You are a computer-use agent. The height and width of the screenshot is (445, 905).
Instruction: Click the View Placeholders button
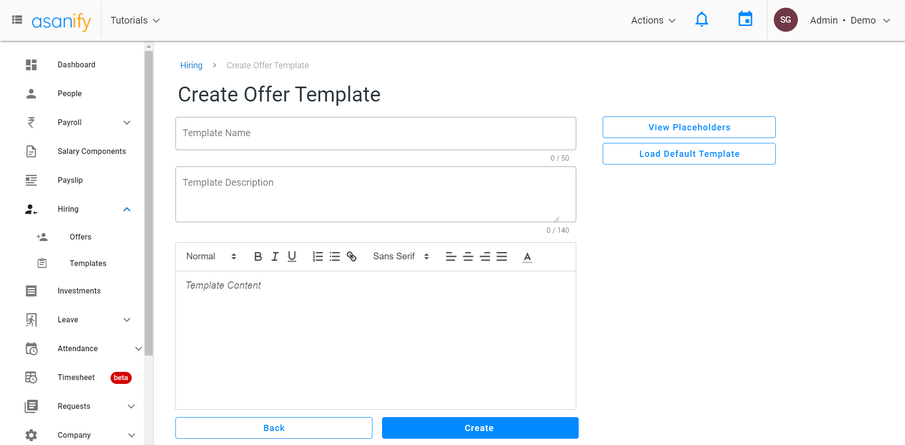[x=689, y=127]
